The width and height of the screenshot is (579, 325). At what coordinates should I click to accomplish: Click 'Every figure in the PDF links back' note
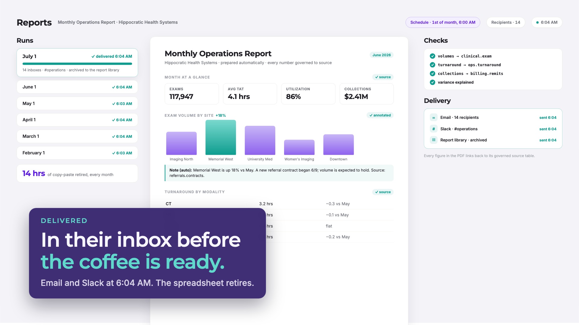coord(479,156)
